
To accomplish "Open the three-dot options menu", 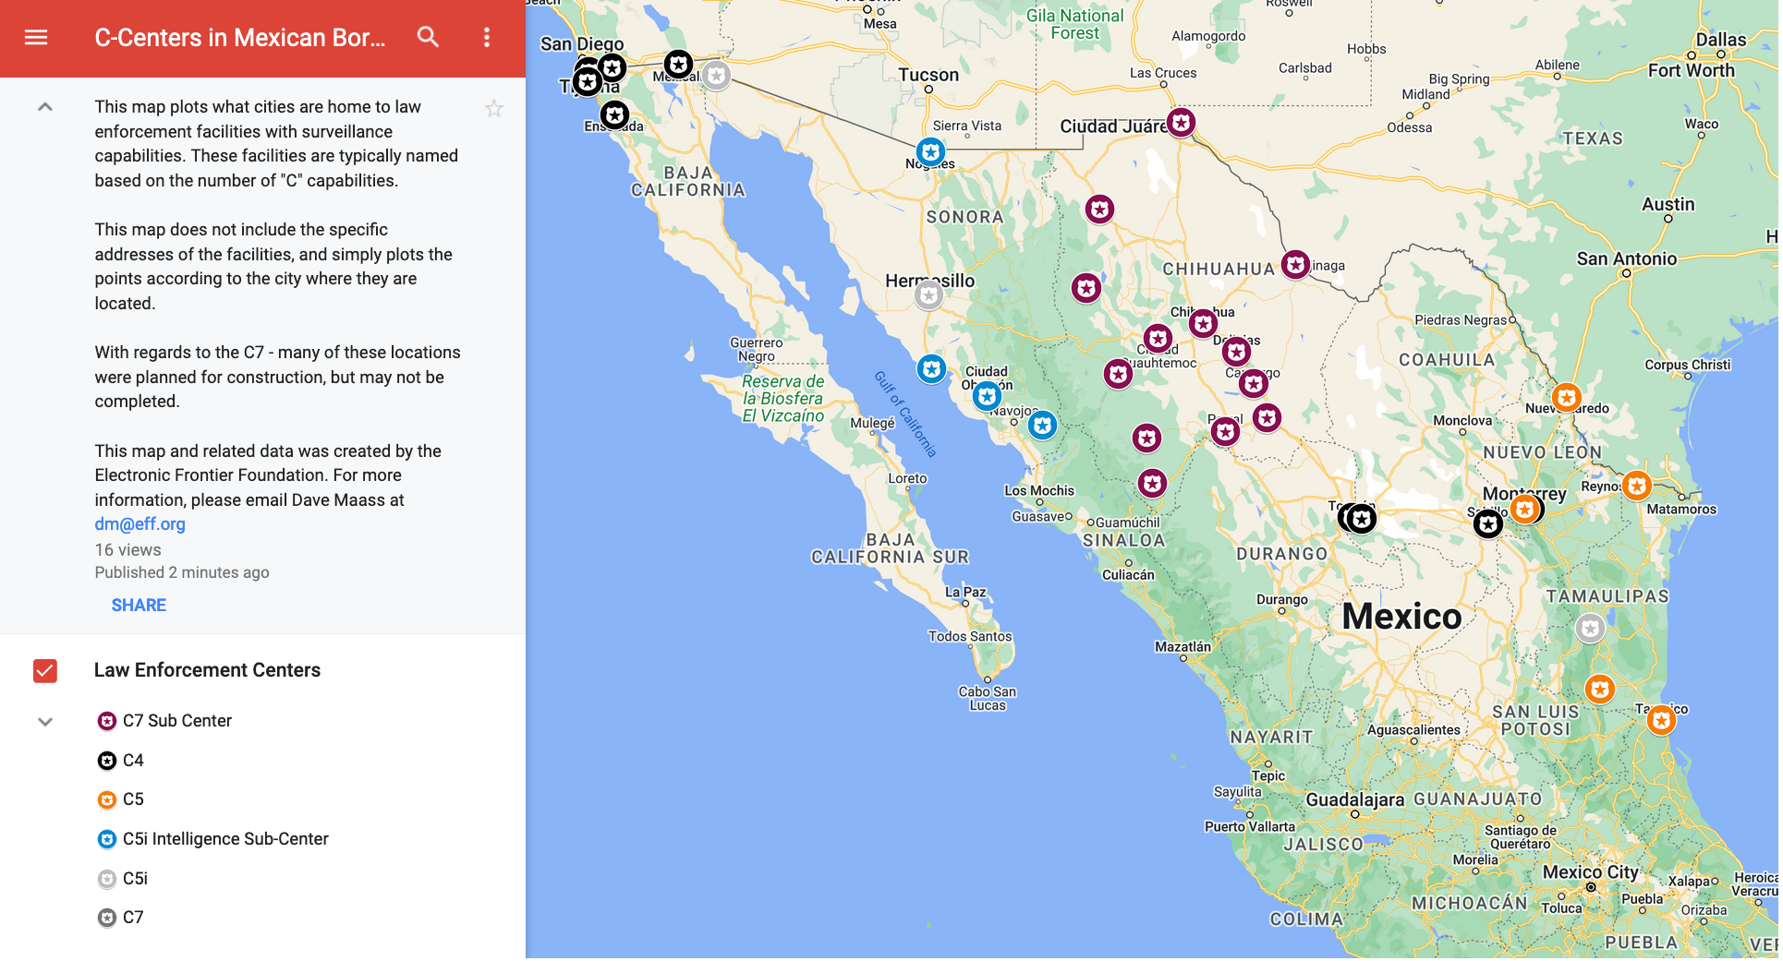I will point(487,38).
